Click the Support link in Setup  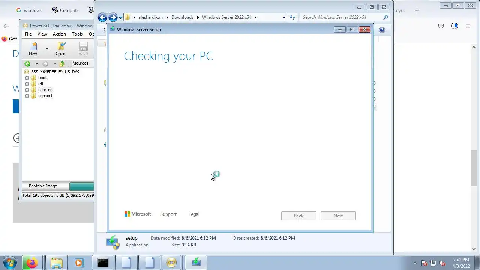click(x=168, y=214)
